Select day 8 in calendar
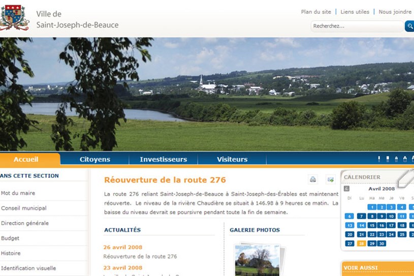Viewport: 414px width, 276px height. pos(372,217)
